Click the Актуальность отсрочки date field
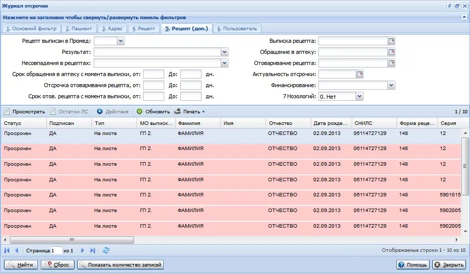Viewport: 470px width, 274px height. [337, 74]
